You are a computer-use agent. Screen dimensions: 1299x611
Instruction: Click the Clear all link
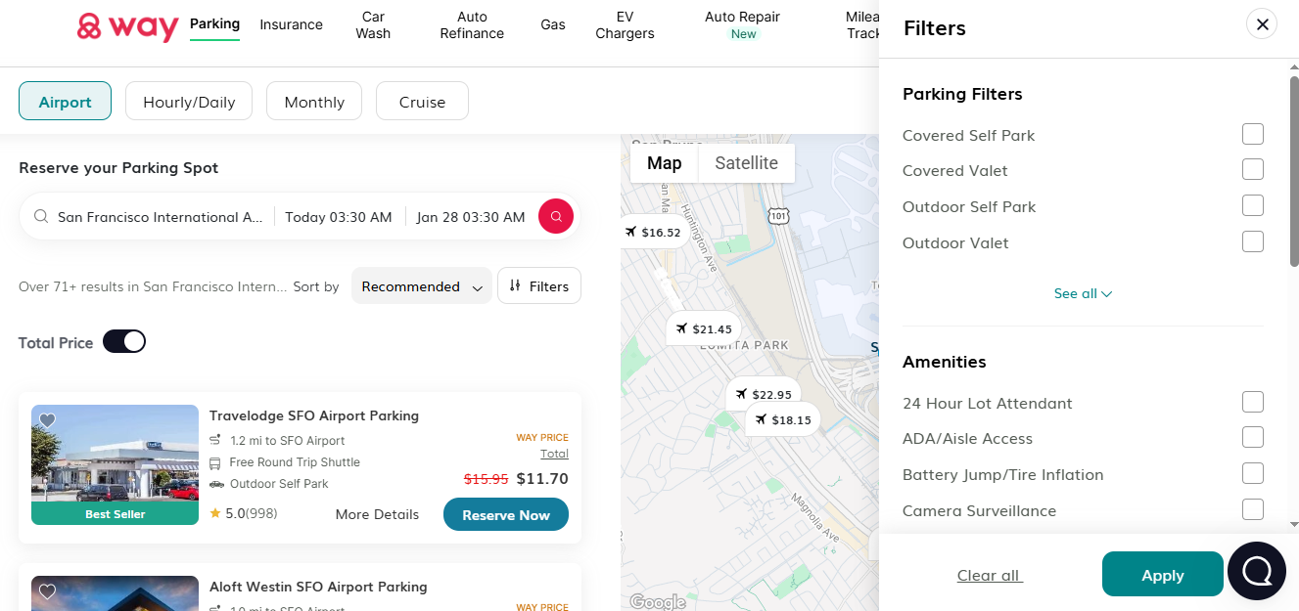pos(989,575)
